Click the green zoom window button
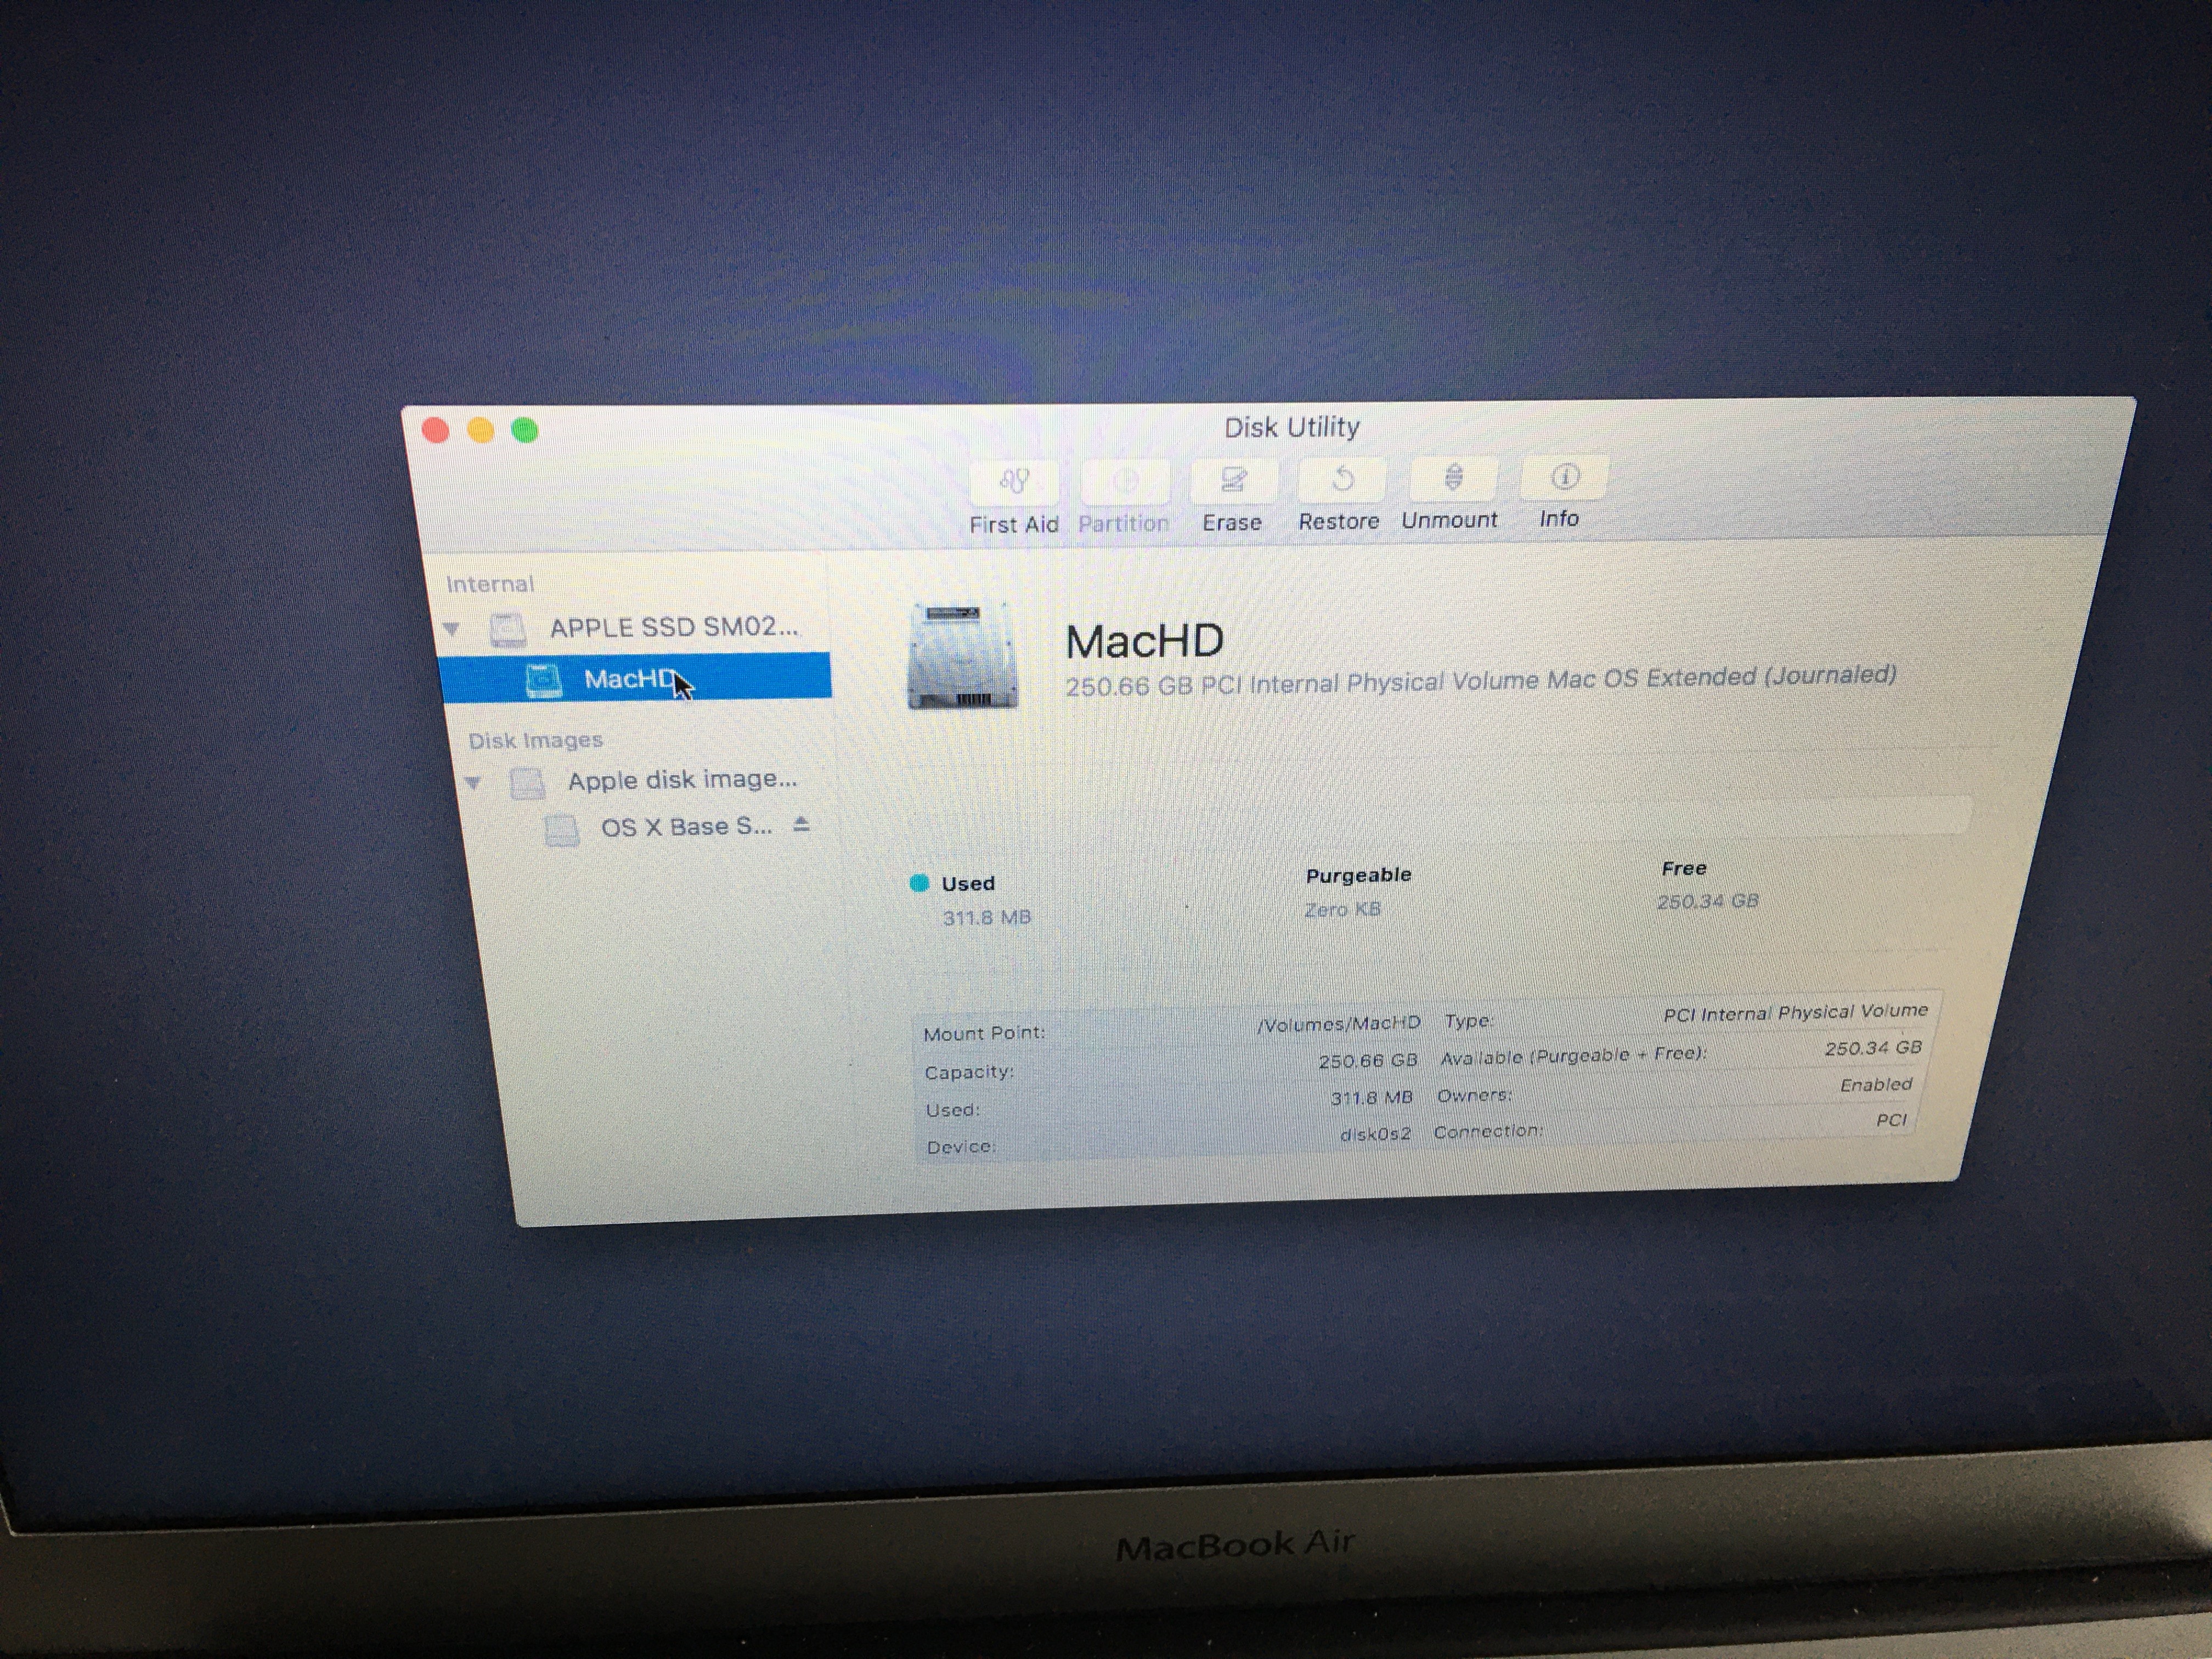This screenshot has height=1659, width=2212. tap(525, 430)
